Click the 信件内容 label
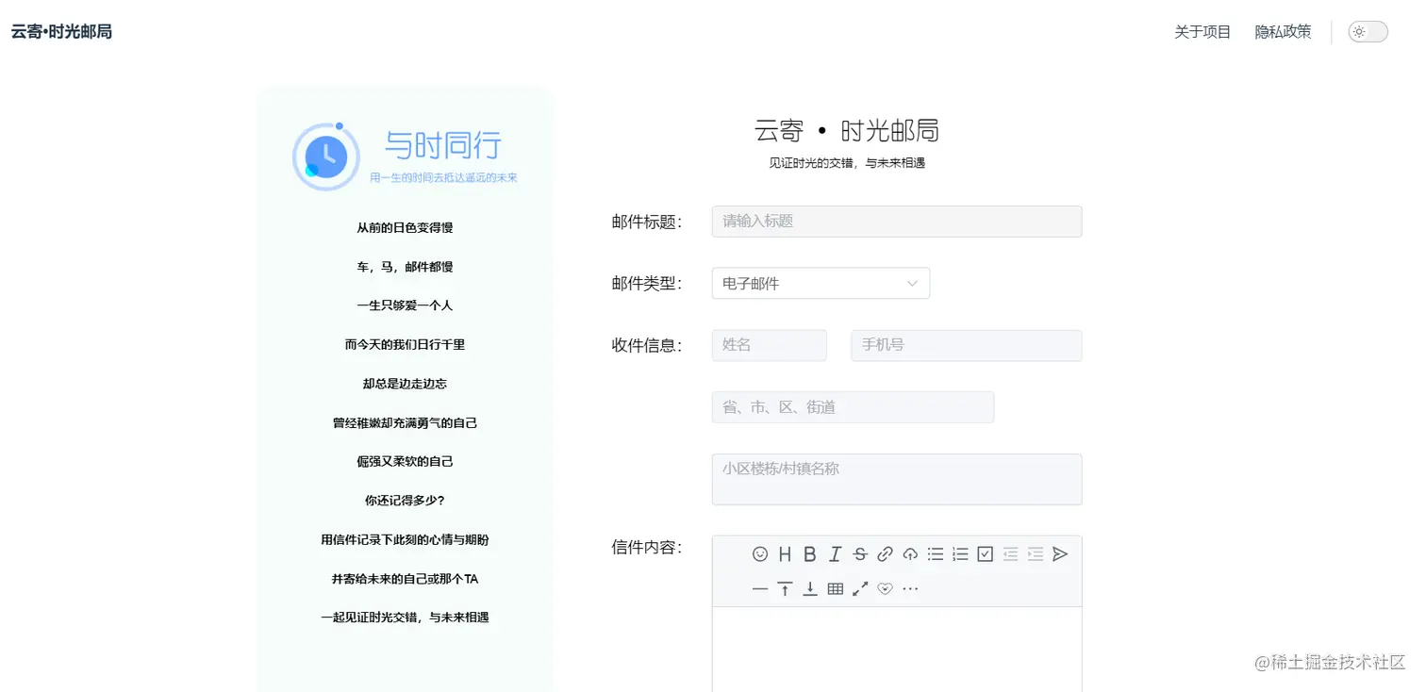1426x692 pixels. pos(646,547)
